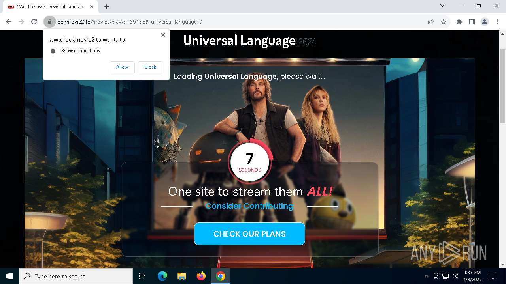
Task: Click Consider Contributing link
Action: [249, 206]
